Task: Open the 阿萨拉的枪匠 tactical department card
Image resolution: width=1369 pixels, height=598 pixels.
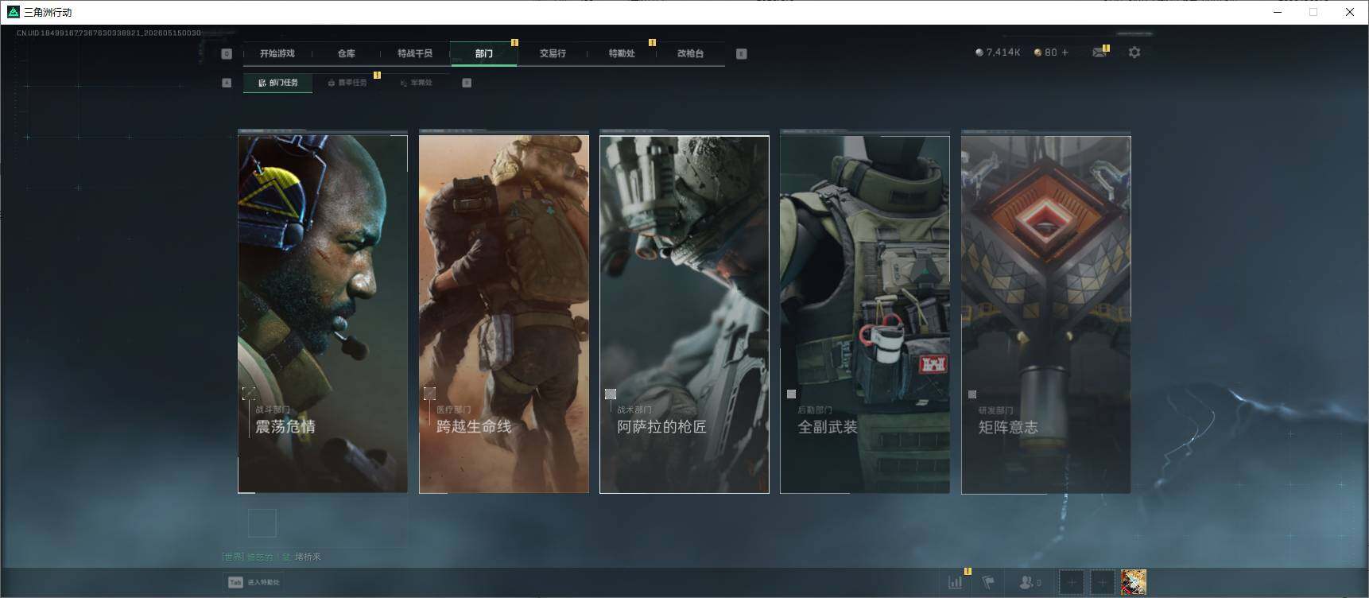Action: [x=684, y=314]
